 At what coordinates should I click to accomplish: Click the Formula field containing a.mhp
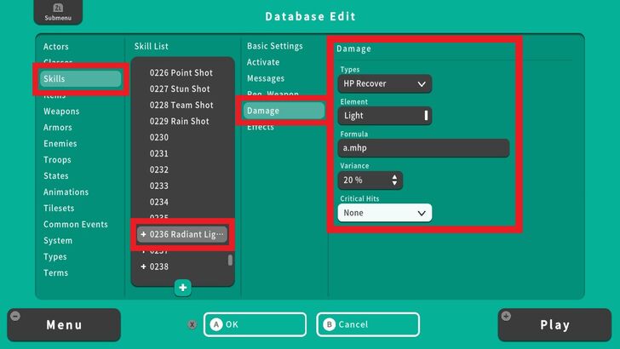tap(423, 148)
